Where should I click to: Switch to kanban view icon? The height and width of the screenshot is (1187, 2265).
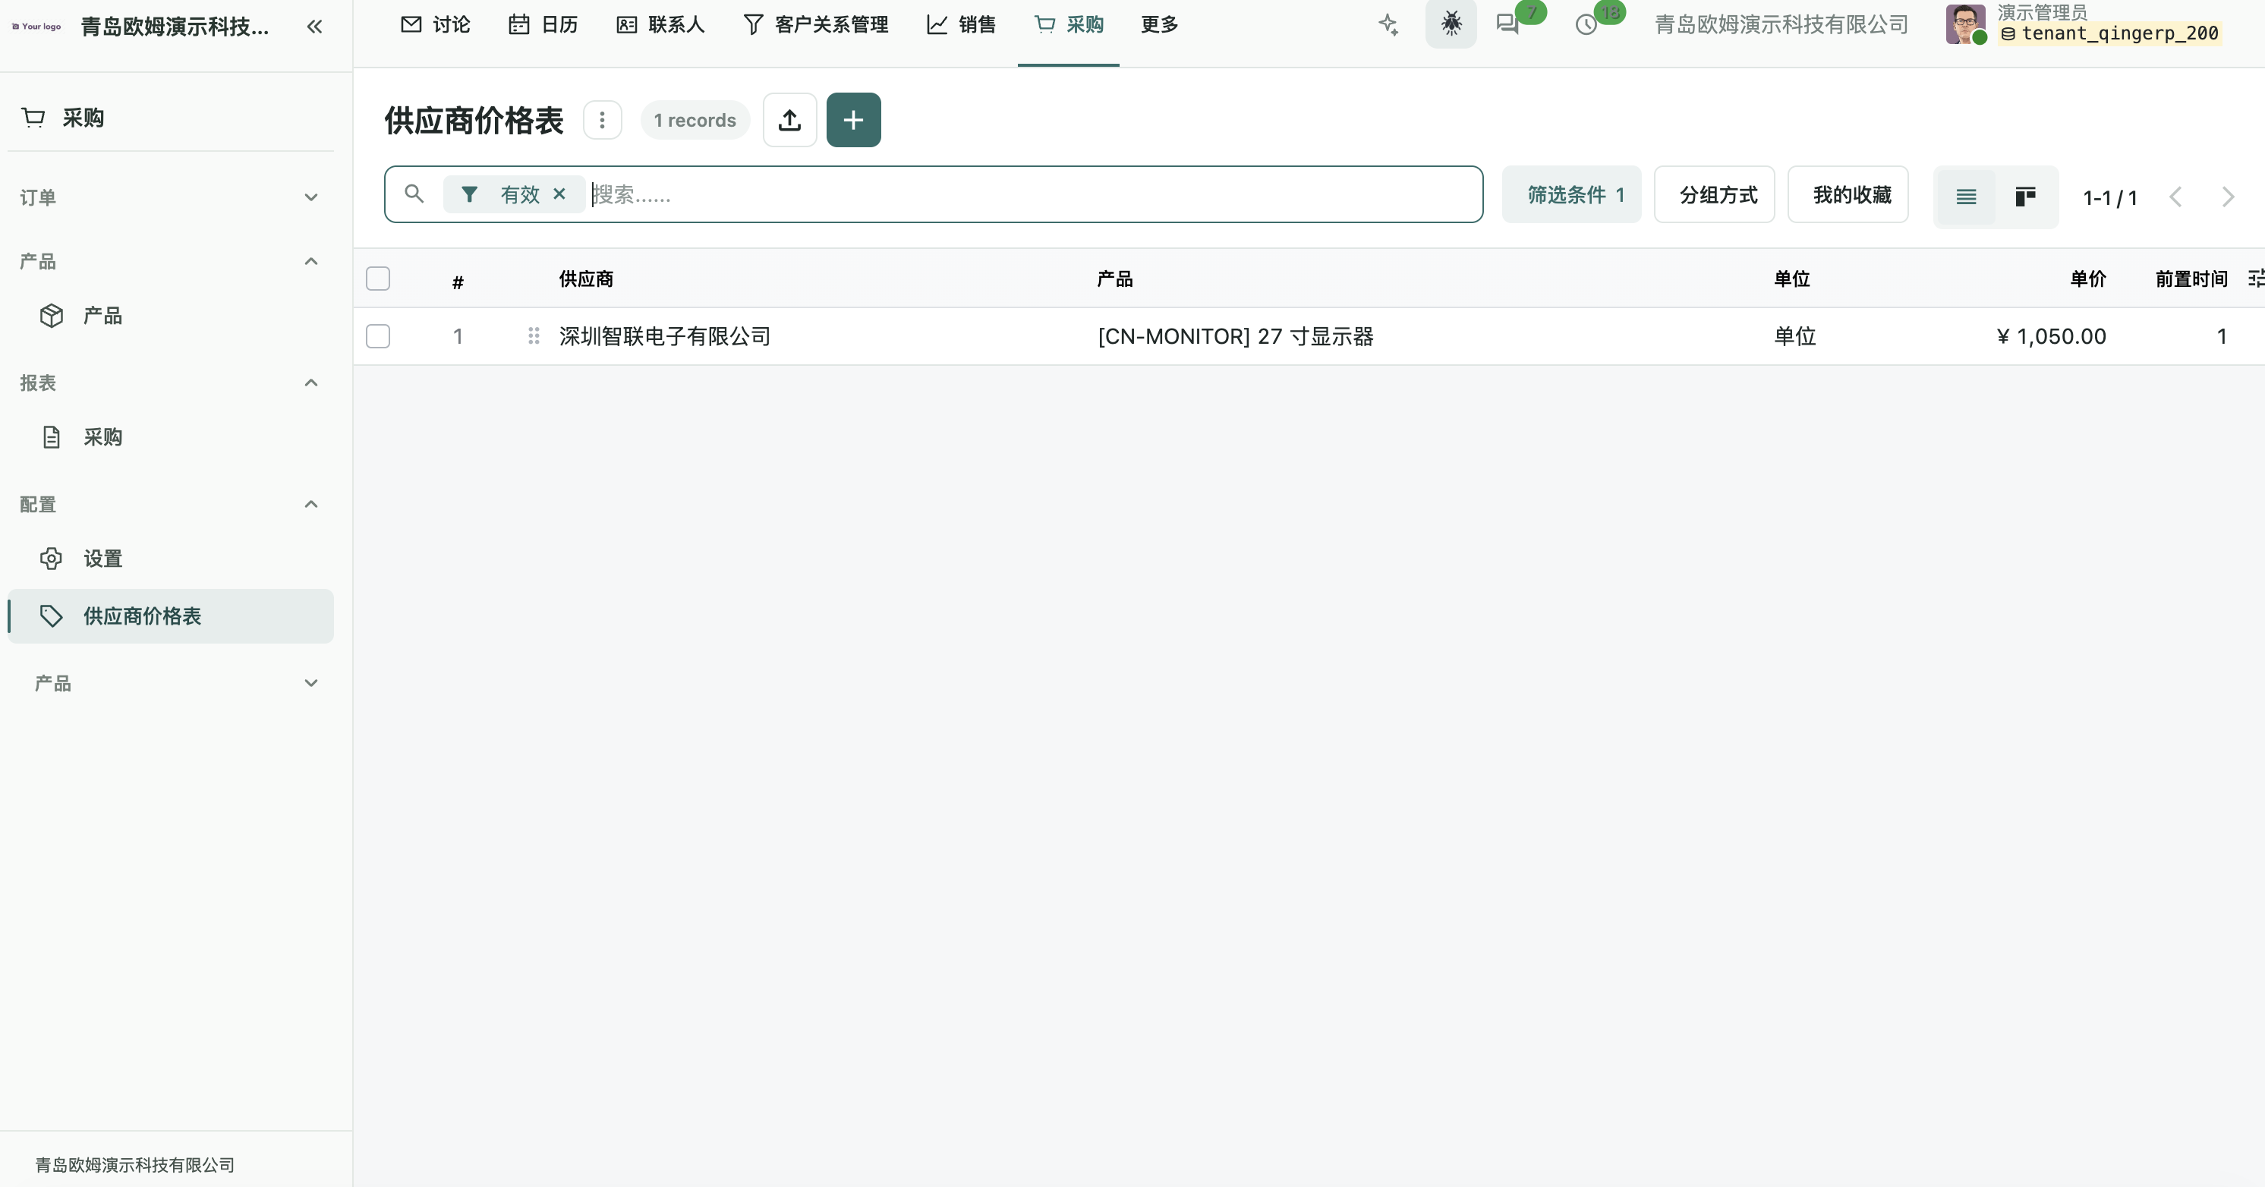[x=2026, y=197]
